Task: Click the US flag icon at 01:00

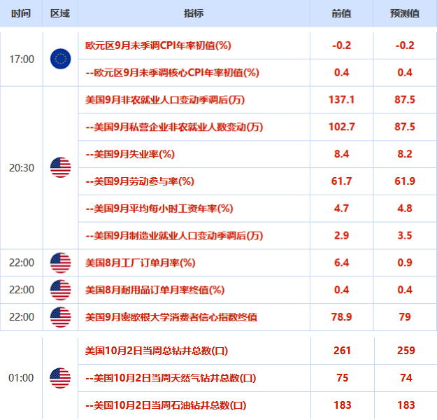Action: [x=60, y=378]
